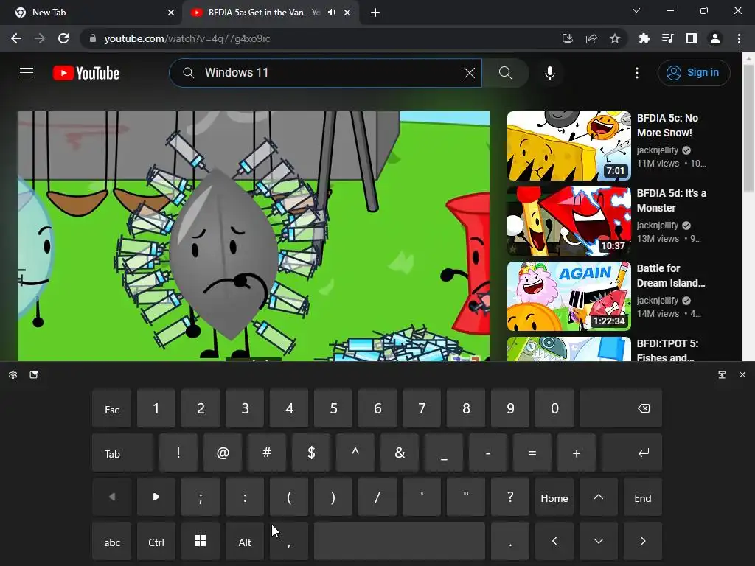Tap the $ symbol key
The height and width of the screenshot is (566, 755).
[311, 453]
